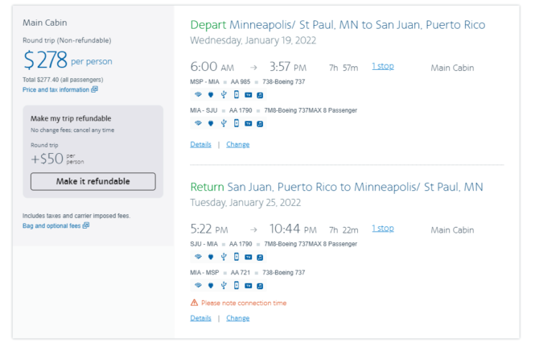The width and height of the screenshot is (539, 351).
Task: Click power outlet icon for AA 985
Action: tap(211, 94)
